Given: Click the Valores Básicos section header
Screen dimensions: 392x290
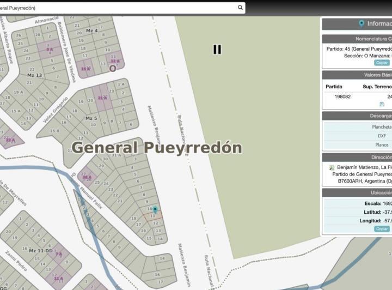Looking at the screenshot, I should click(x=357, y=75).
